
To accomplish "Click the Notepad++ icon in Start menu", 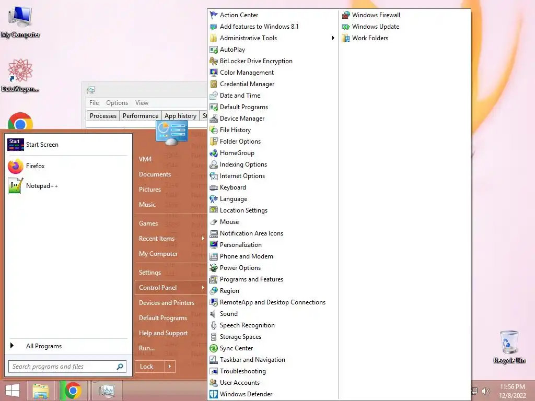I will click(16, 186).
